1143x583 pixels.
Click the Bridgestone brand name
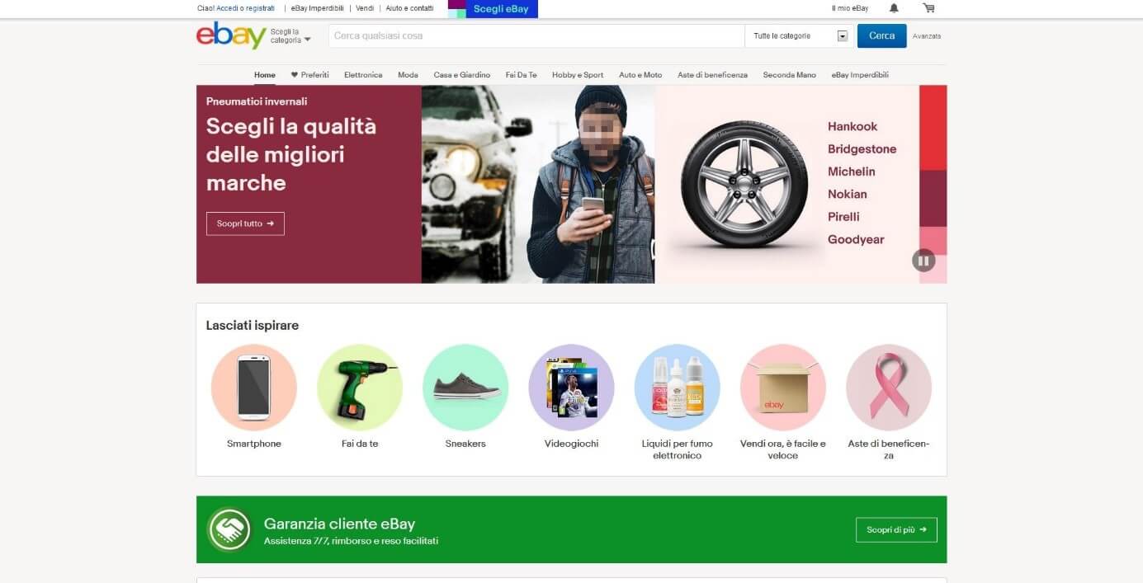[862, 149]
